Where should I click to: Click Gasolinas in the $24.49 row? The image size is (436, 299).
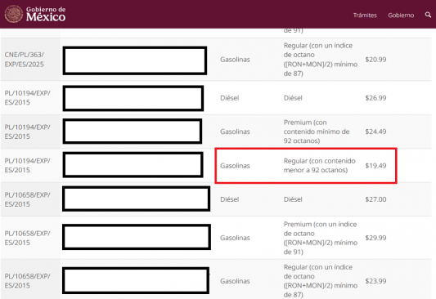235,132
